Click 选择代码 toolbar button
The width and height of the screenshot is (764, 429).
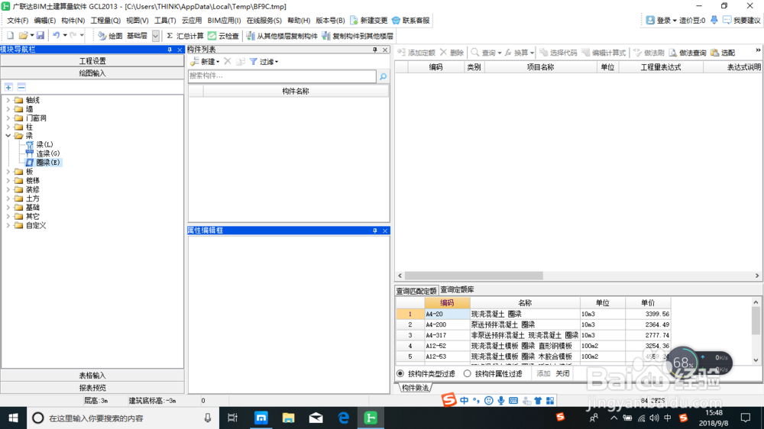click(558, 53)
